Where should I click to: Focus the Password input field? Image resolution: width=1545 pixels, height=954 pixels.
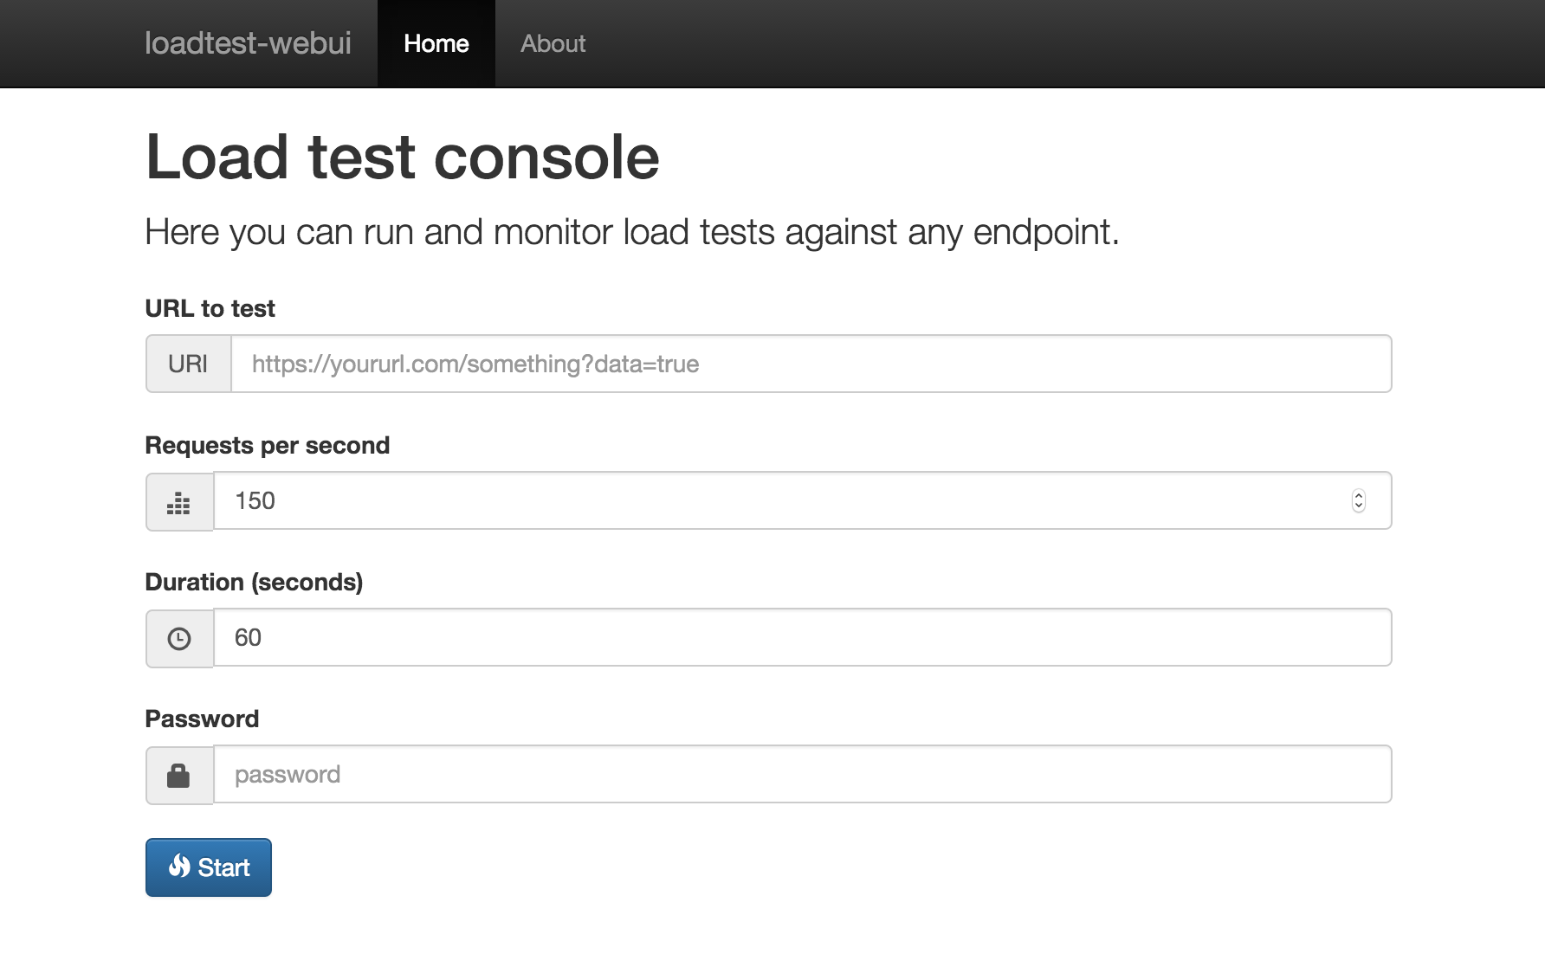tap(803, 774)
